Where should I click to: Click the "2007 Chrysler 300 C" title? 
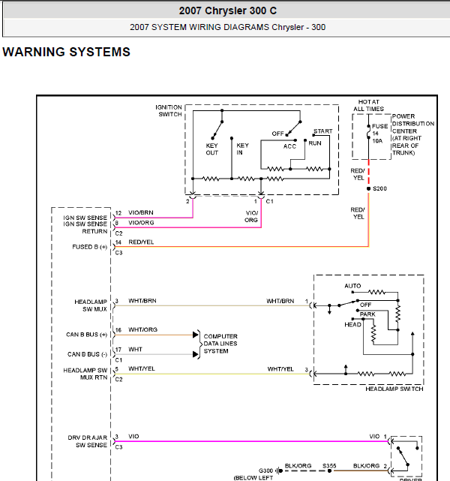[228, 11]
